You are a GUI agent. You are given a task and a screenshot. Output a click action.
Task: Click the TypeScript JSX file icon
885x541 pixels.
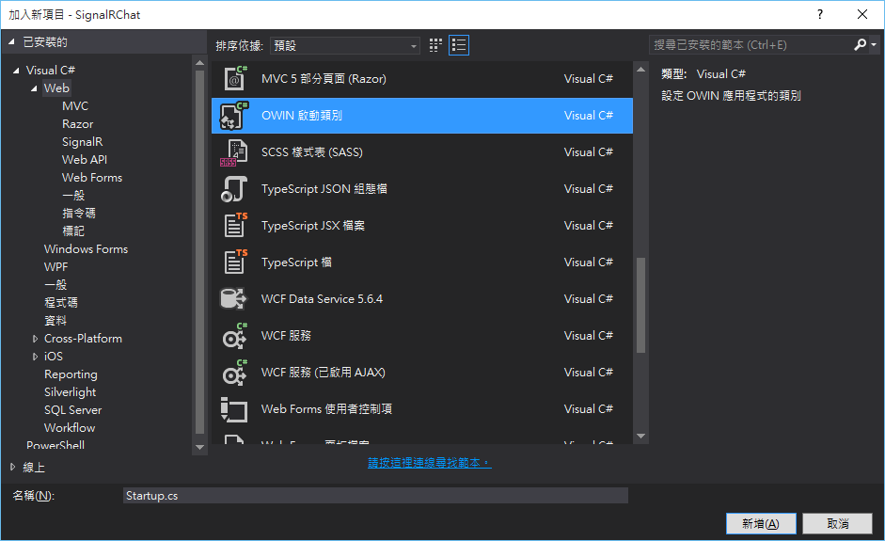(234, 225)
